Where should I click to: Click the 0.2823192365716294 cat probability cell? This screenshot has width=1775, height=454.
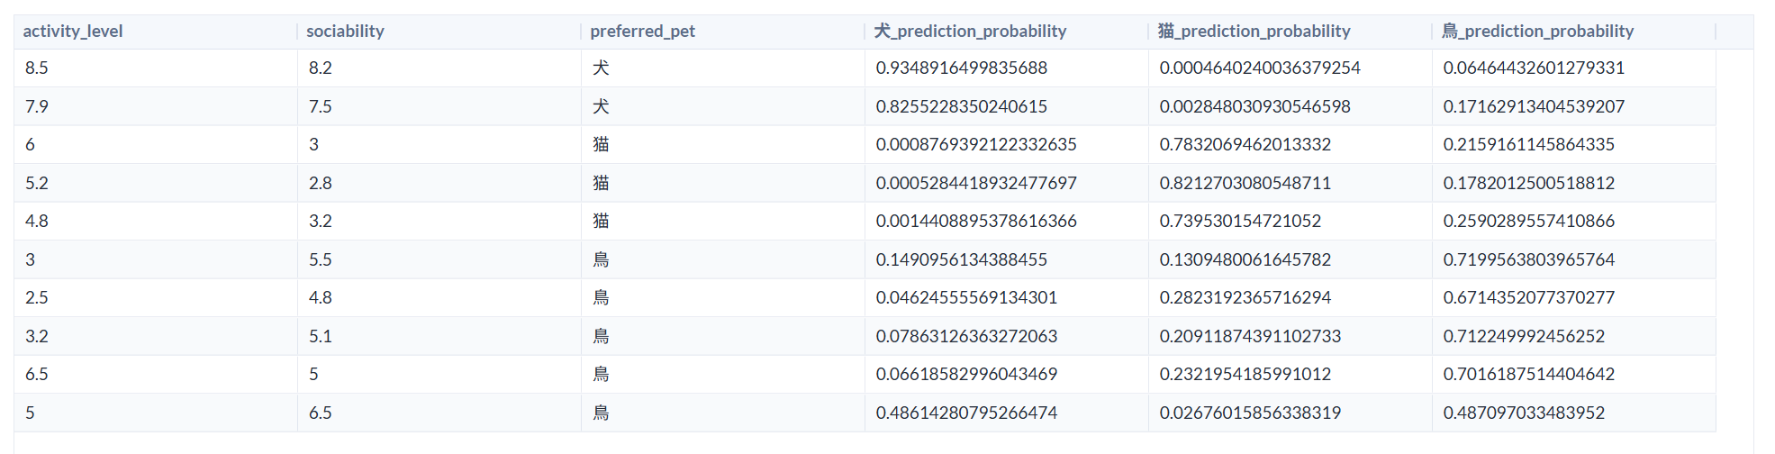1245,298
